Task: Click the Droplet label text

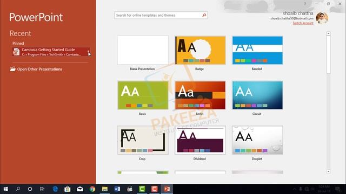Action: pyautogui.click(x=257, y=159)
